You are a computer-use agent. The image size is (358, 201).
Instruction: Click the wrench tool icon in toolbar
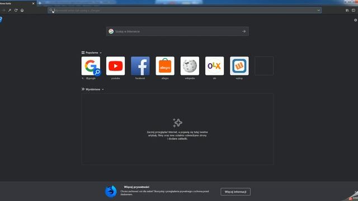pos(10,10)
